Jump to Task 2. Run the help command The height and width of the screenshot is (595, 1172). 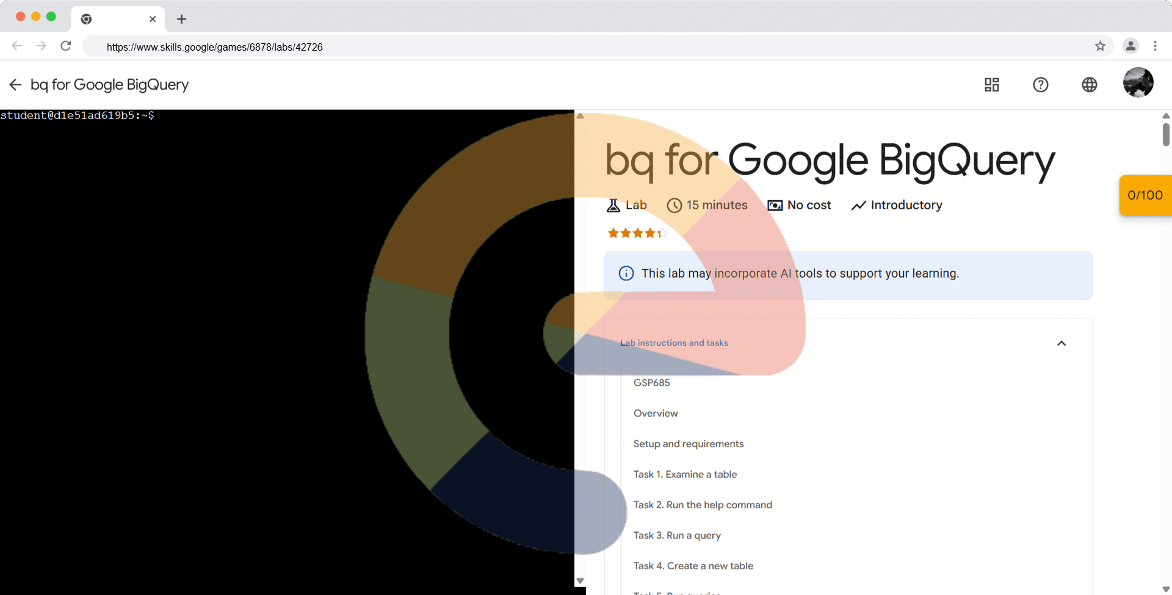[x=703, y=505]
